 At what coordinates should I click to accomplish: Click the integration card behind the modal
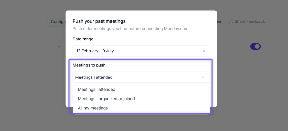point(242,47)
